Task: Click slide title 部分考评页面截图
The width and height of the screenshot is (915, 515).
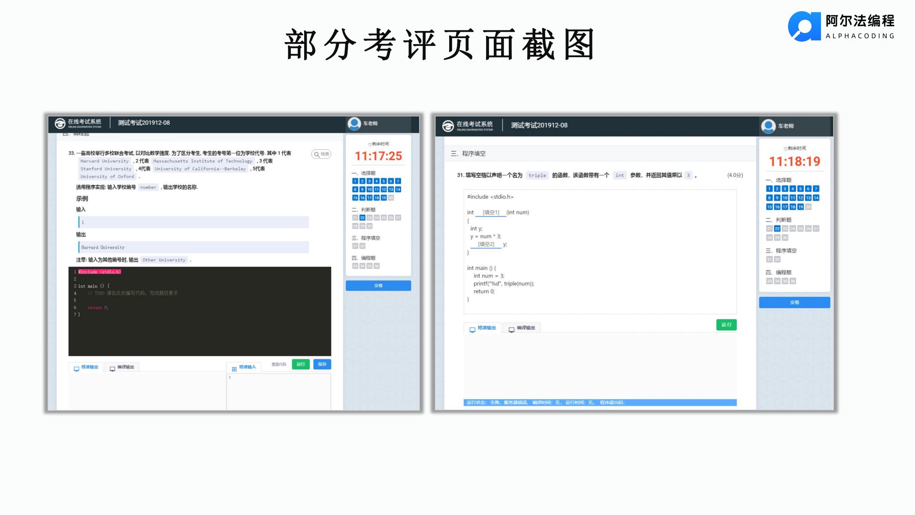Action: (x=439, y=45)
